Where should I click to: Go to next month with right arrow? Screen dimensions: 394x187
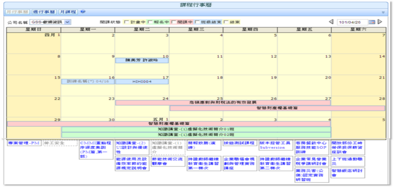380,22
